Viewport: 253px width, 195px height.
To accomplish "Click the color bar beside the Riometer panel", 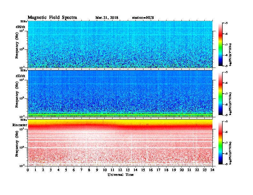I will [220, 143].
